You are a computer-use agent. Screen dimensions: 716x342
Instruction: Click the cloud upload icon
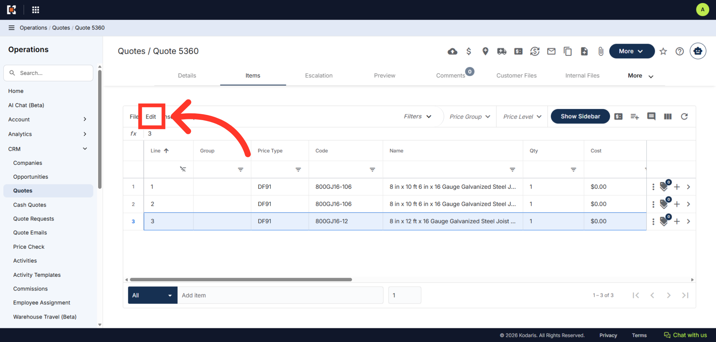(452, 51)
